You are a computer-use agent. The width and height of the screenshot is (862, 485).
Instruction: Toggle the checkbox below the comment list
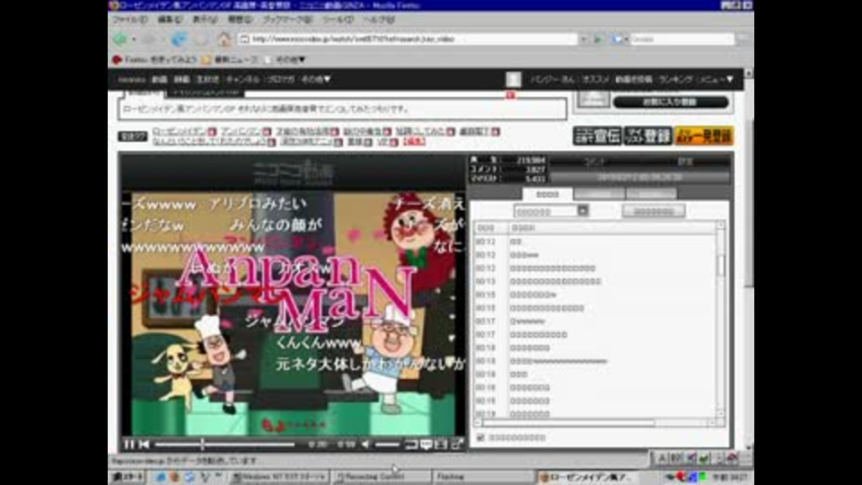[x=480, y=437]
